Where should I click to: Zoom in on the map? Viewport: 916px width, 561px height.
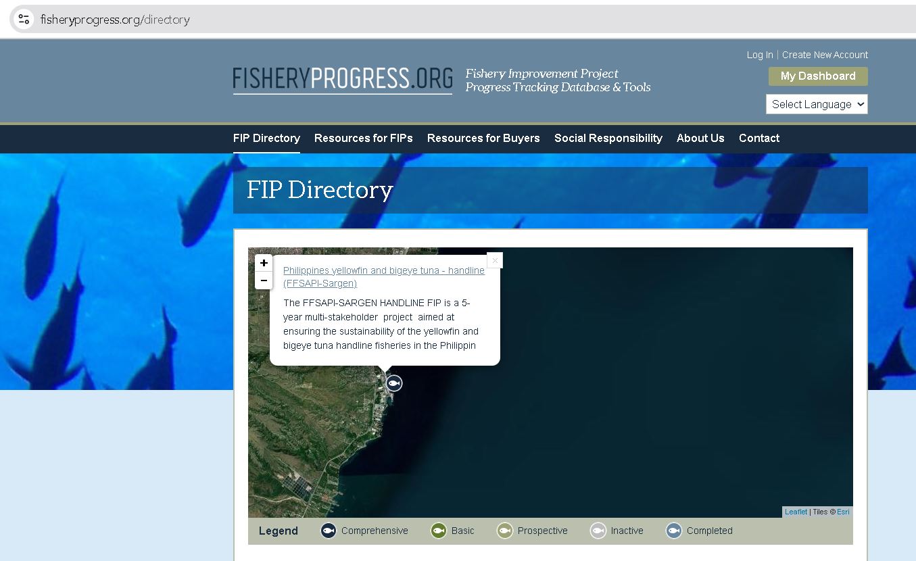click(264, 263)
